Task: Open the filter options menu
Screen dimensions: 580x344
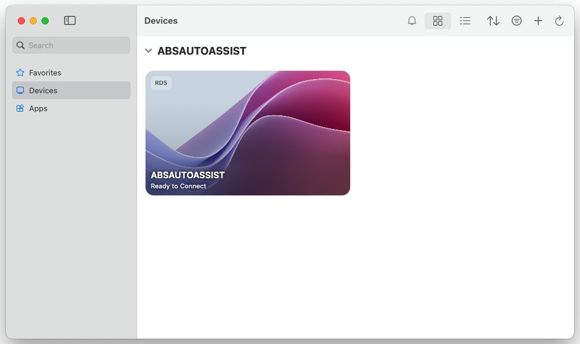Action: pyautogui.click(x=516, y=21)
